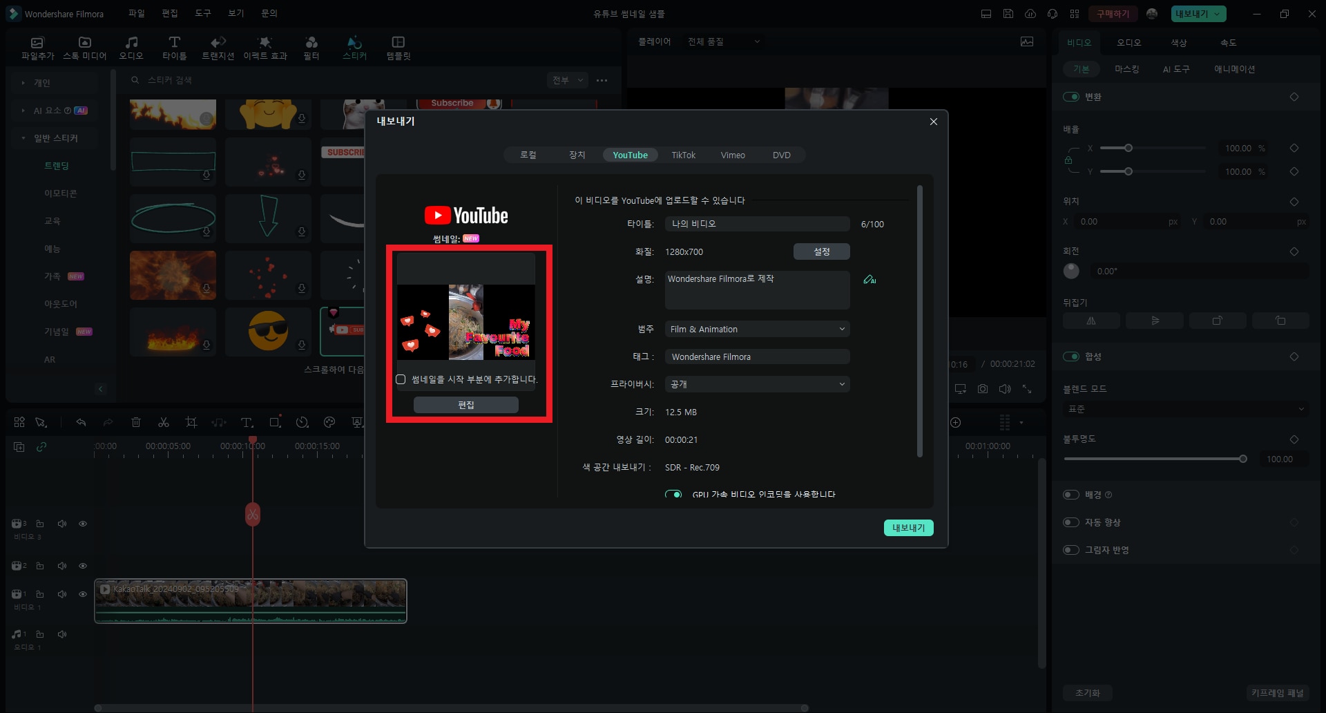Open the 전체 품질 dropdown

723,41
